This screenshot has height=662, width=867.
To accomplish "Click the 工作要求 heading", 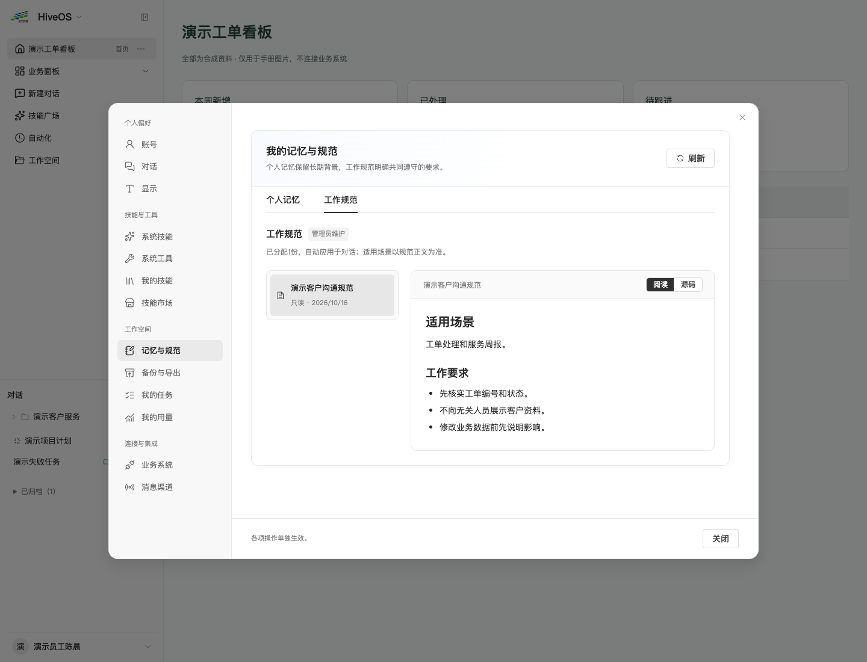I will (447, 373).
